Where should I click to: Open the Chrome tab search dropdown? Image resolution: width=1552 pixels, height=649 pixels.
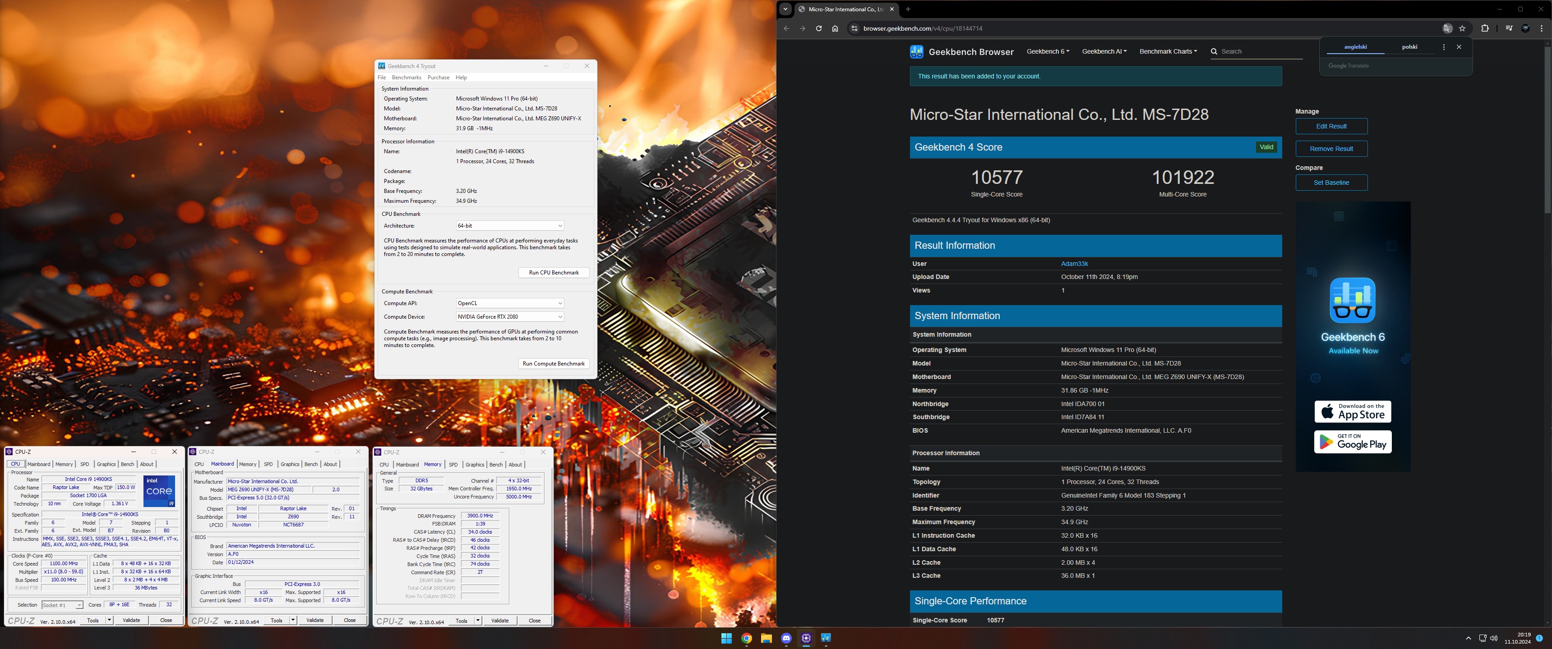tap(785, 9)
